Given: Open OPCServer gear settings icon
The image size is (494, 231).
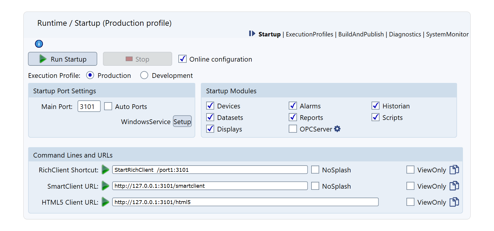Looking at the screenshot, I should (337, 129).
